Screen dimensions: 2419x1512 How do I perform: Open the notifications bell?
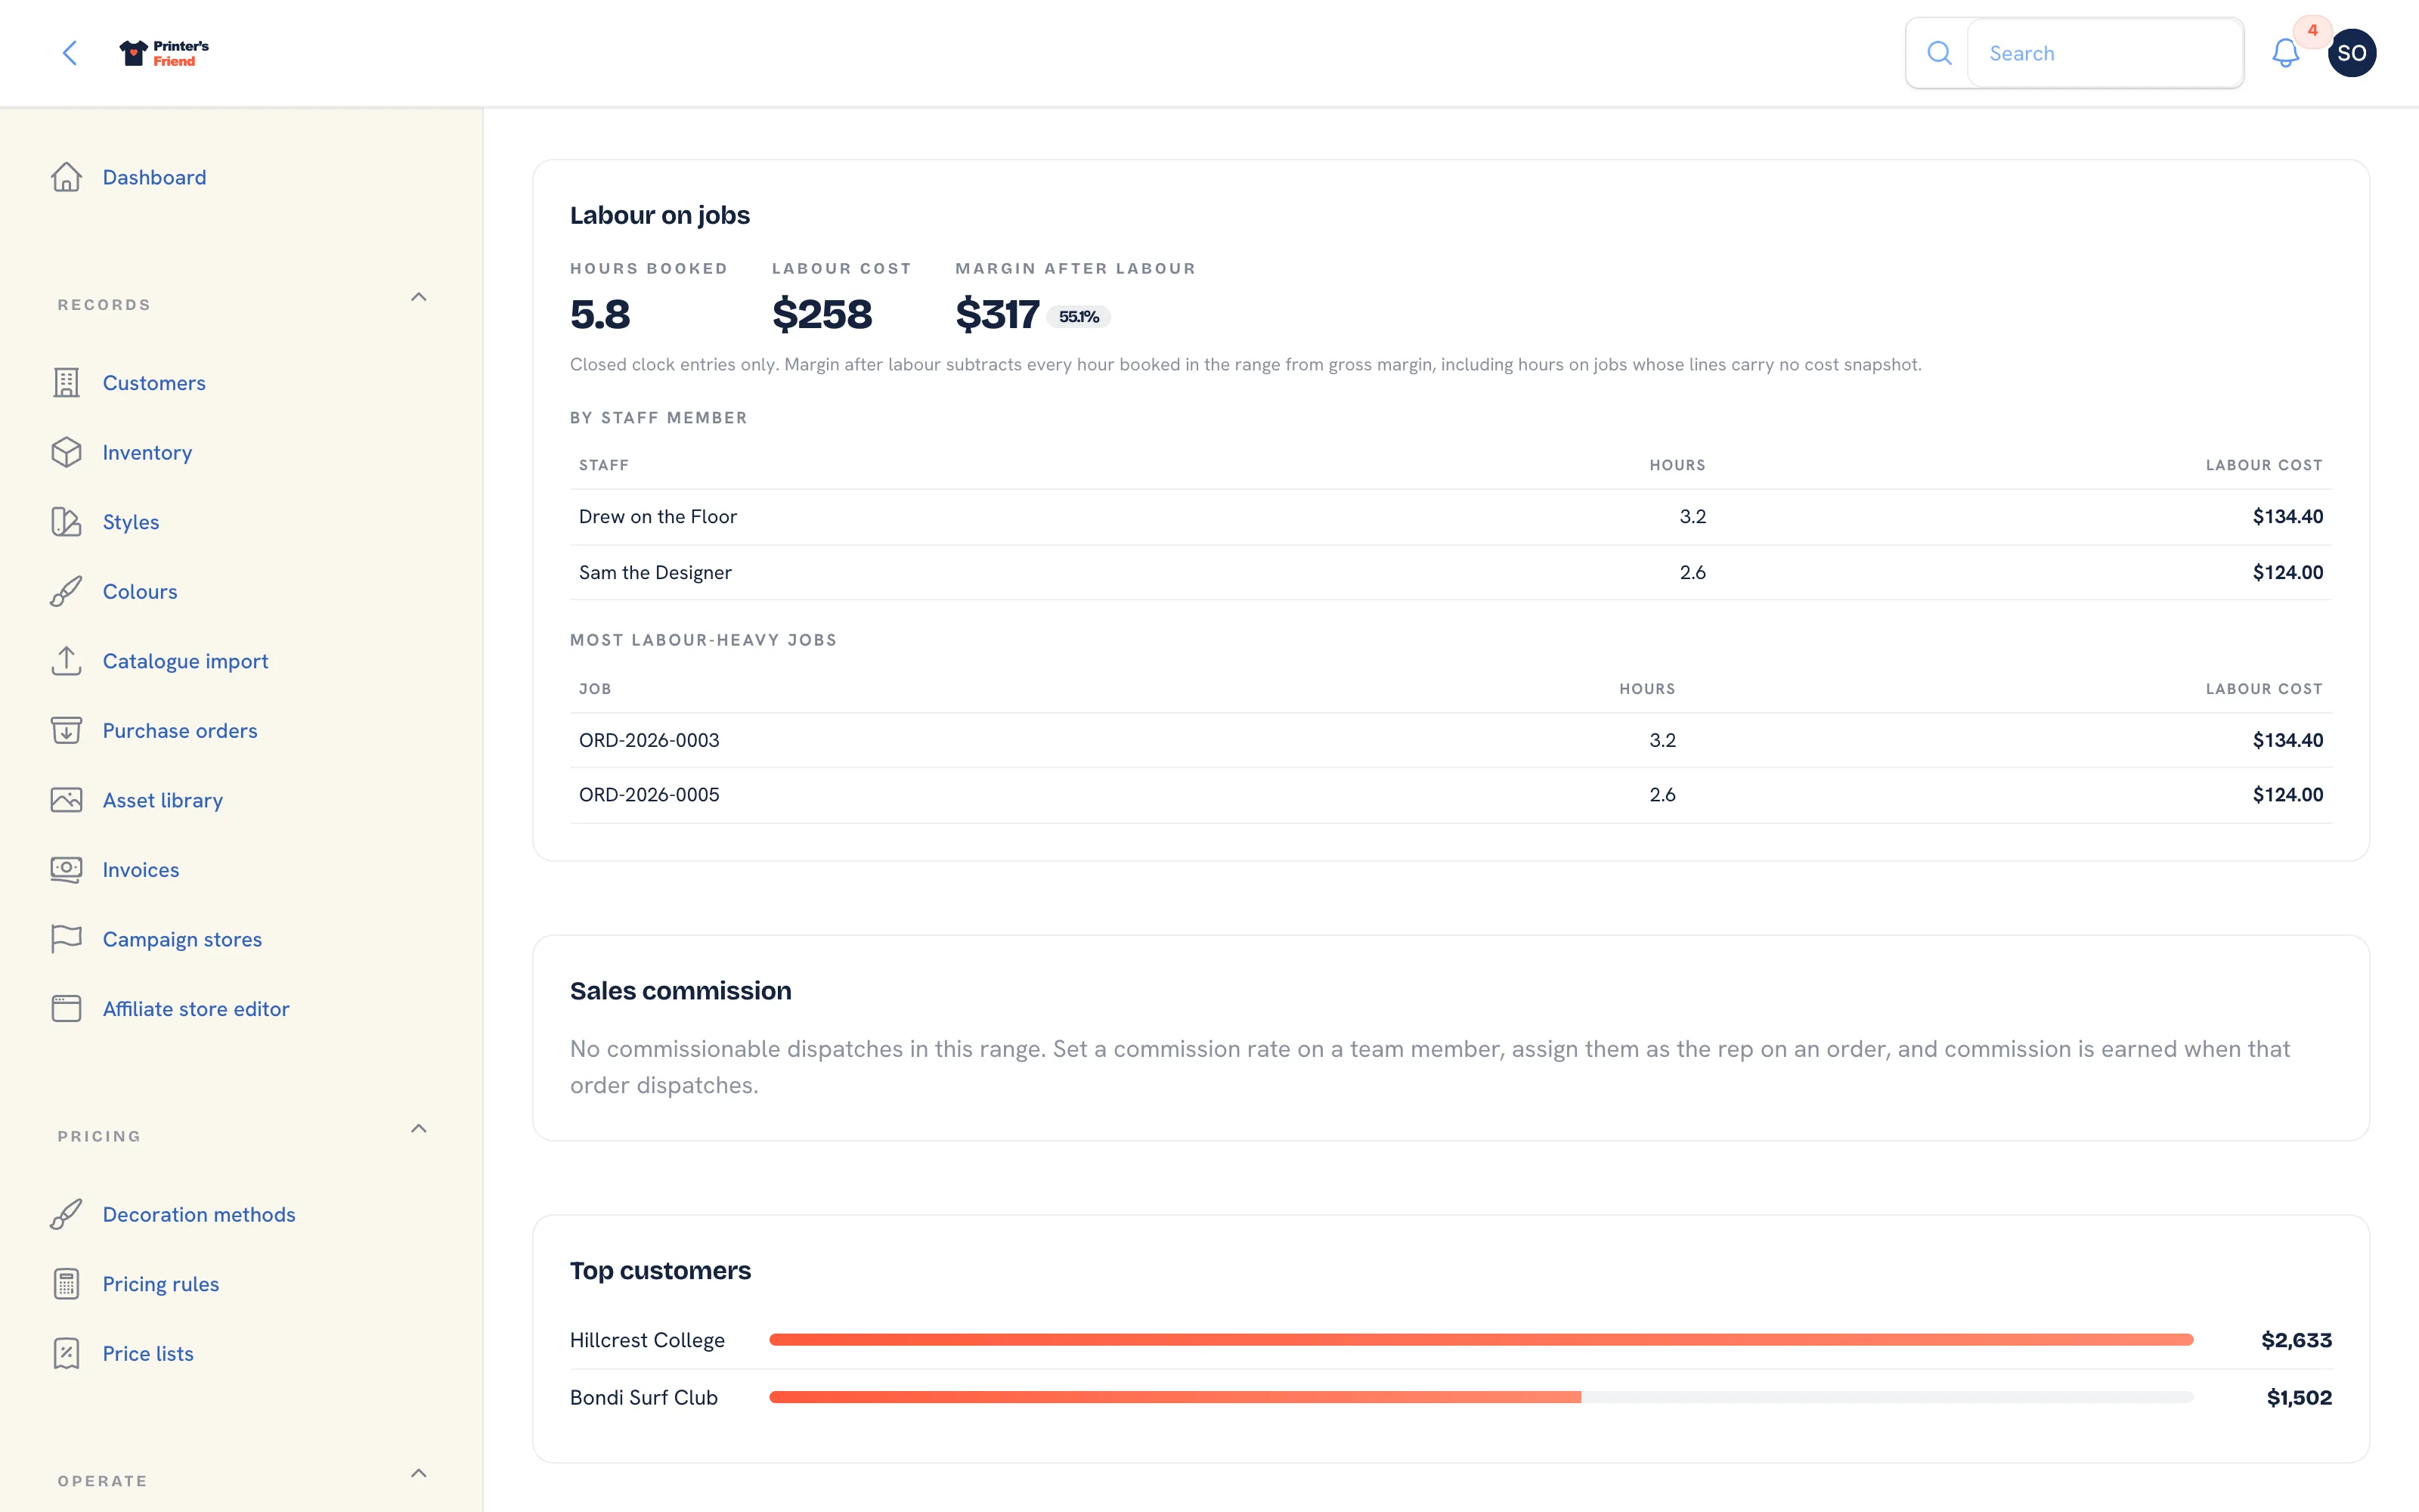pyautogui.click(x=2285, y=53)
